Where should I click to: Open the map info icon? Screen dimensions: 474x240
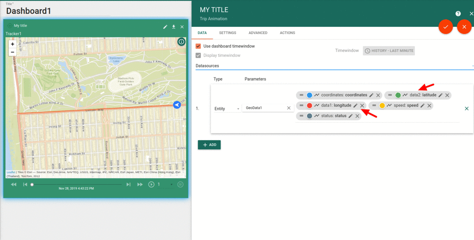[181, 41]
